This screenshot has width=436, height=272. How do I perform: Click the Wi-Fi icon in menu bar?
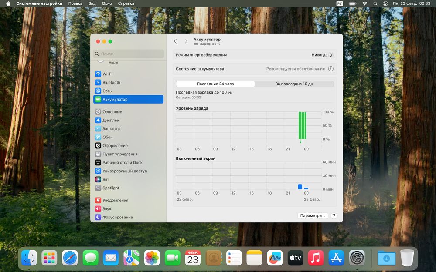[x=365, y=3]
